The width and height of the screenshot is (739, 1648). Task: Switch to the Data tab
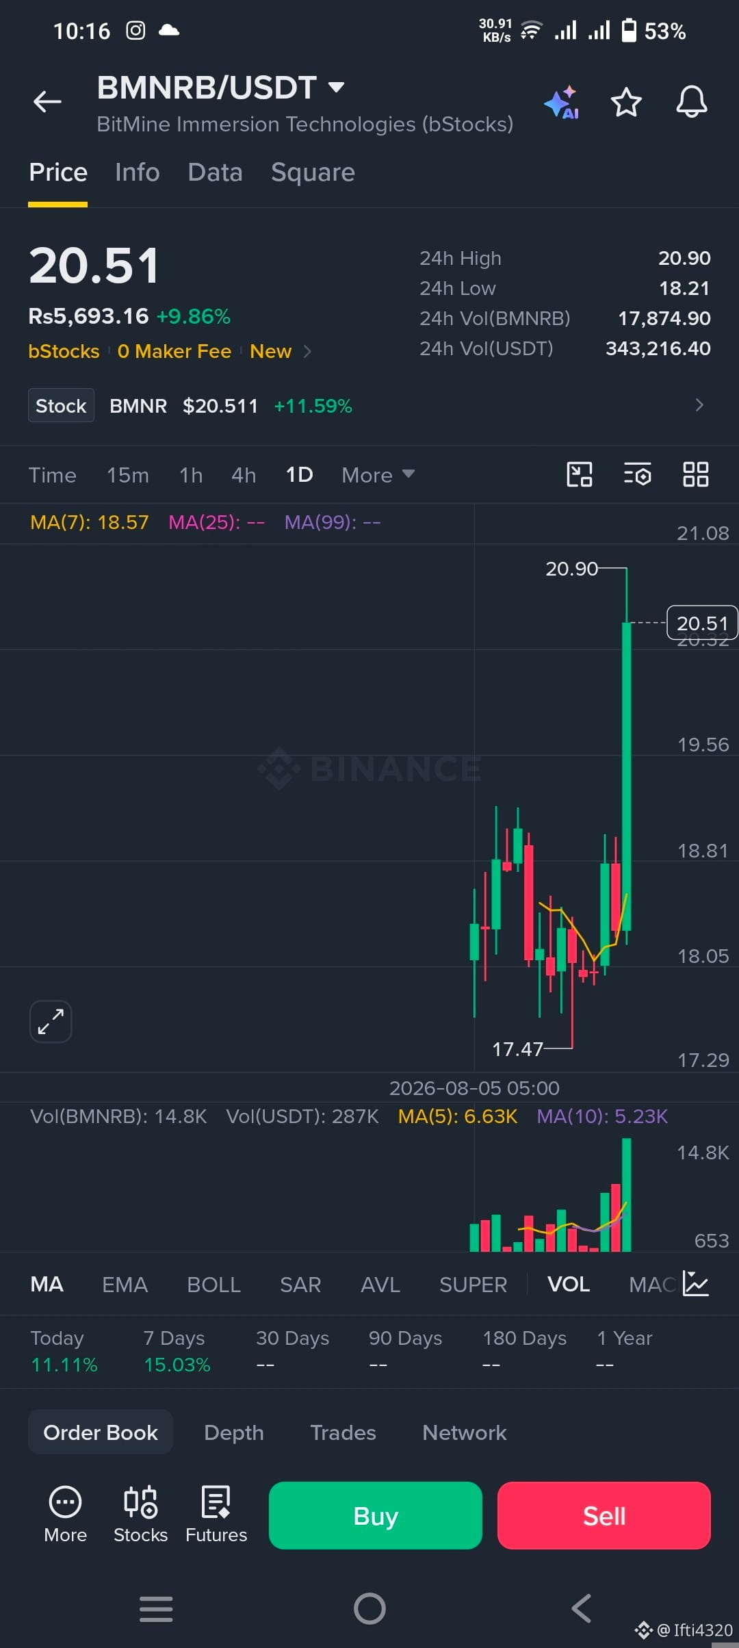(x=215, y=172)
